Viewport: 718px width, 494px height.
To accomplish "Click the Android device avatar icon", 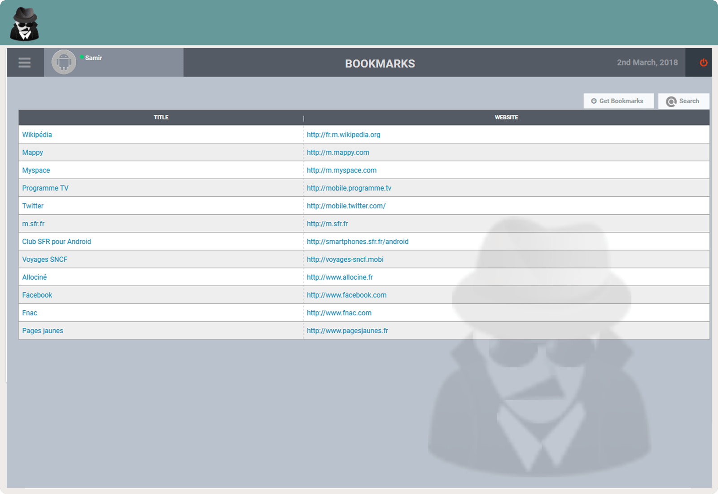I will pyautogui.click(x=64, y=62).
